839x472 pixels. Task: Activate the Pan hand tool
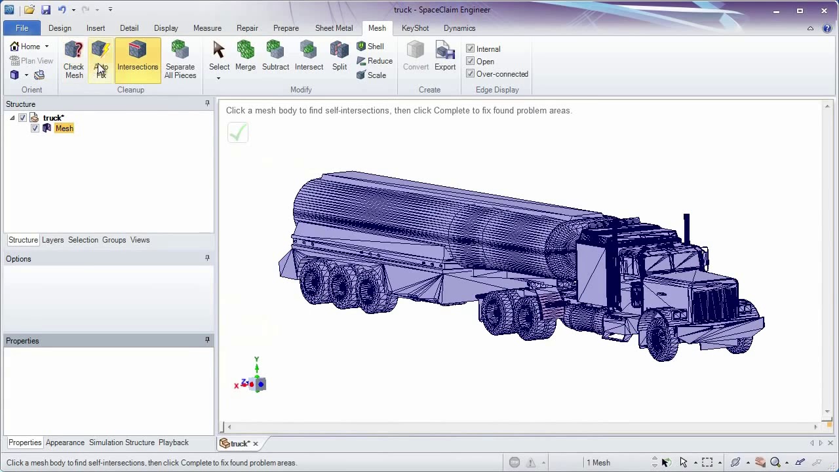(760, 462)
